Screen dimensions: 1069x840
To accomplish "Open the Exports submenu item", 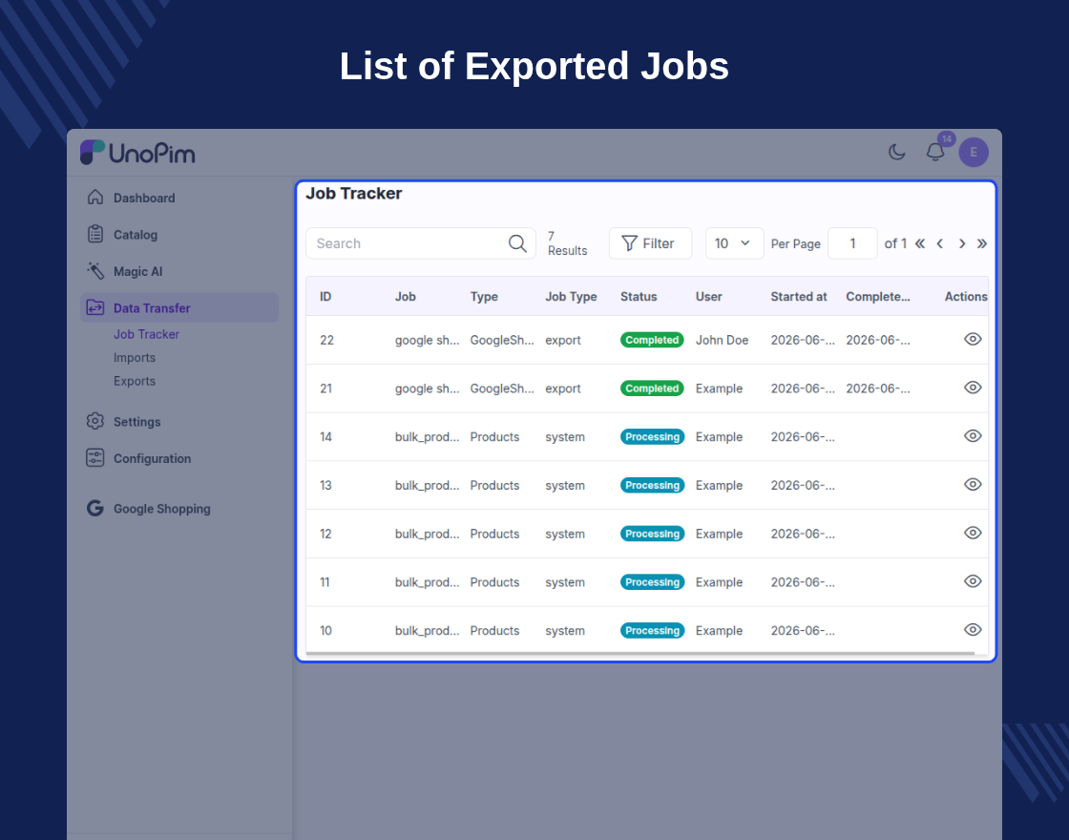I will (x=135, y=381).
